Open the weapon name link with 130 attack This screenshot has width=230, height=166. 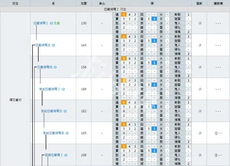[x=41, y=23]
